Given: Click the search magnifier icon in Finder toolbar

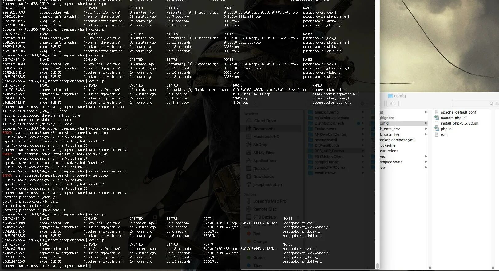Looking at the screenshot, I should (x=492, y=104).
